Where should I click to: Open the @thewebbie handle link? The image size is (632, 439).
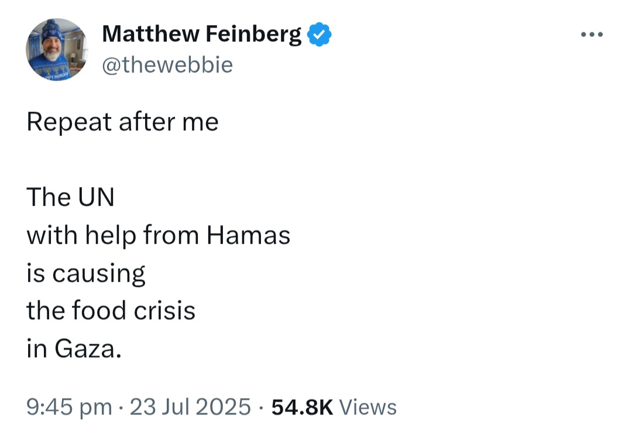pyautogui.click(x=167, y=65)
